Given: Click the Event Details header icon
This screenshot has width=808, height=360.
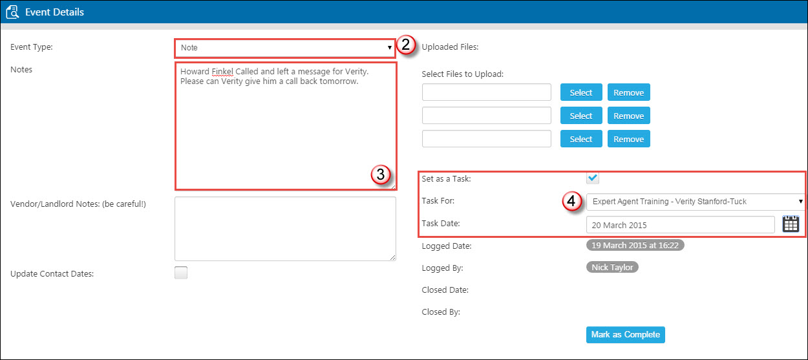Looking at the screenshot, I should 12,12.
